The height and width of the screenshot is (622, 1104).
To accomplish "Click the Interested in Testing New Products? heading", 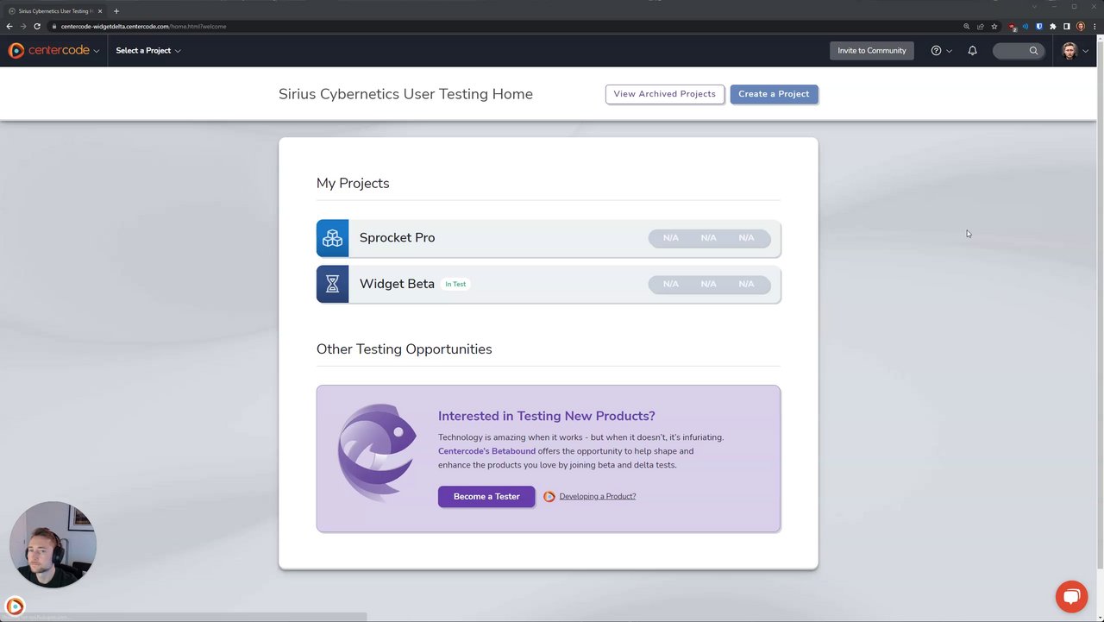I will click(x=547, y=416).
